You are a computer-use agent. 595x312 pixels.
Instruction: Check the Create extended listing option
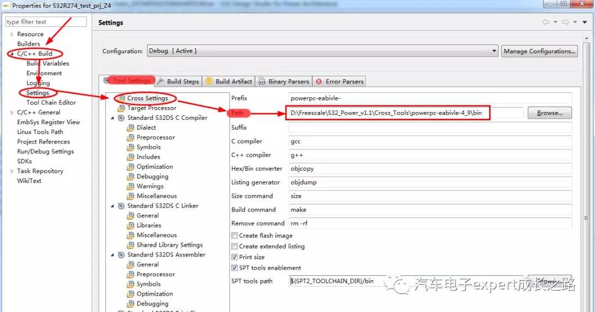click(x=235, y=247)
